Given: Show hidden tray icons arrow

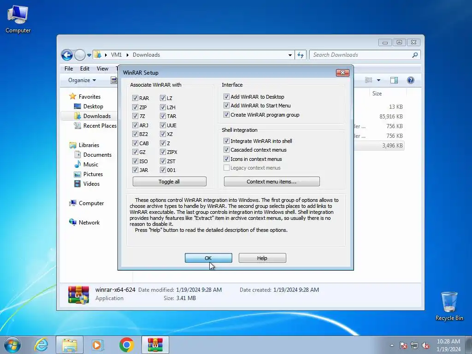Looking at the screenshot, I should coord(392,346).
